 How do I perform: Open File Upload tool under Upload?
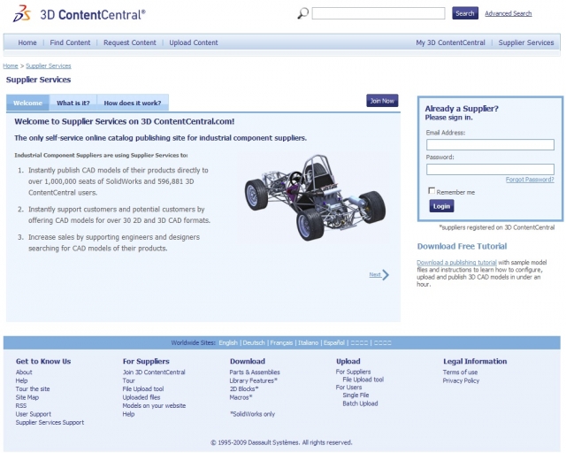click(x=363, y=380)
